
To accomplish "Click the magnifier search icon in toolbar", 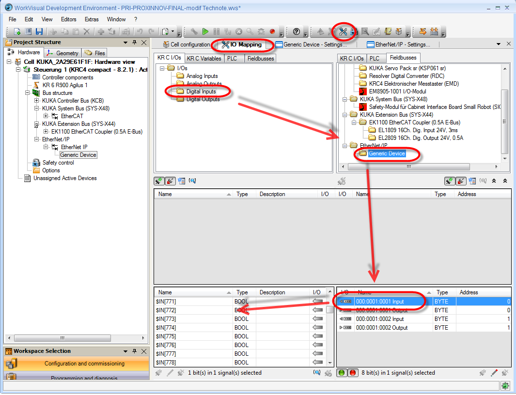I will [250, 31].
